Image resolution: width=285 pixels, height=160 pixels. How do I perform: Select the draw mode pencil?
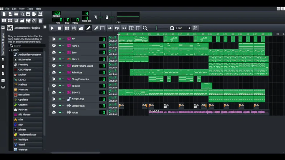point(88,28)
